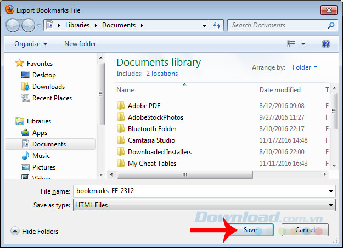Click the navigation pane scroll down arrow
Viewport: 343px width, 248px height.
point(101,174)
